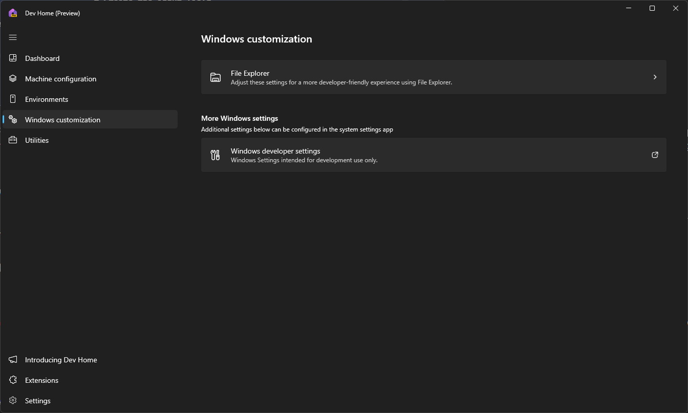This screenshot has height=413, width=688.
Task: Open Extensions using its puzzle-piece icon
Action: (12, 380)
